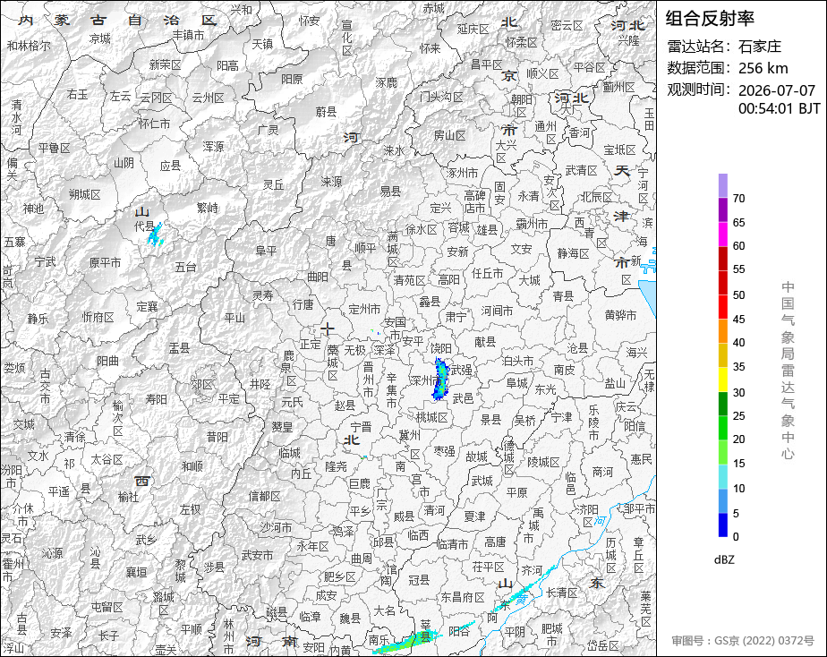Click the 定州市 map label
The height and width of the screenshot is (657, 827).
pyautogui.click(x=364, y=309)
